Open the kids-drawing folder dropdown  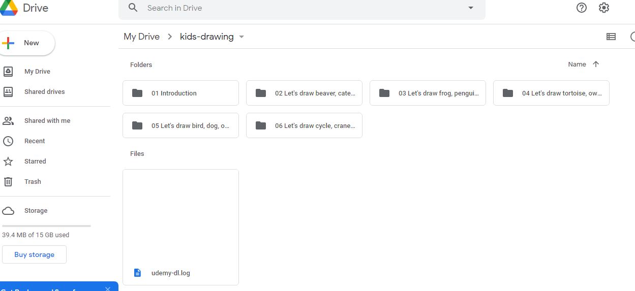[241, 37]
